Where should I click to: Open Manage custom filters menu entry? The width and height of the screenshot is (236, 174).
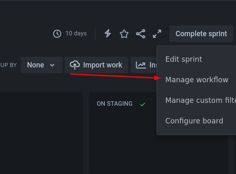pos(201,100)
